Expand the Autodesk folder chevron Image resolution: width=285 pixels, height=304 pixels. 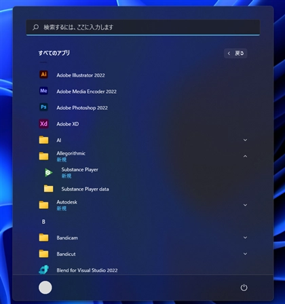pyautogui.click(x=245, y=205)
